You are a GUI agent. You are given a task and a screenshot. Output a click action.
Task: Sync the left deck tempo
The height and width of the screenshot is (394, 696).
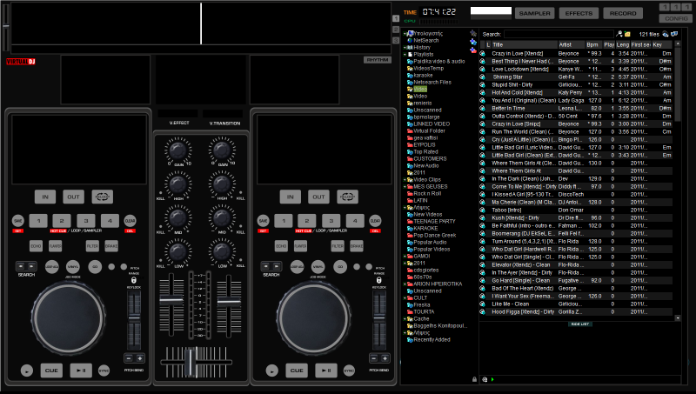[104, 371]
